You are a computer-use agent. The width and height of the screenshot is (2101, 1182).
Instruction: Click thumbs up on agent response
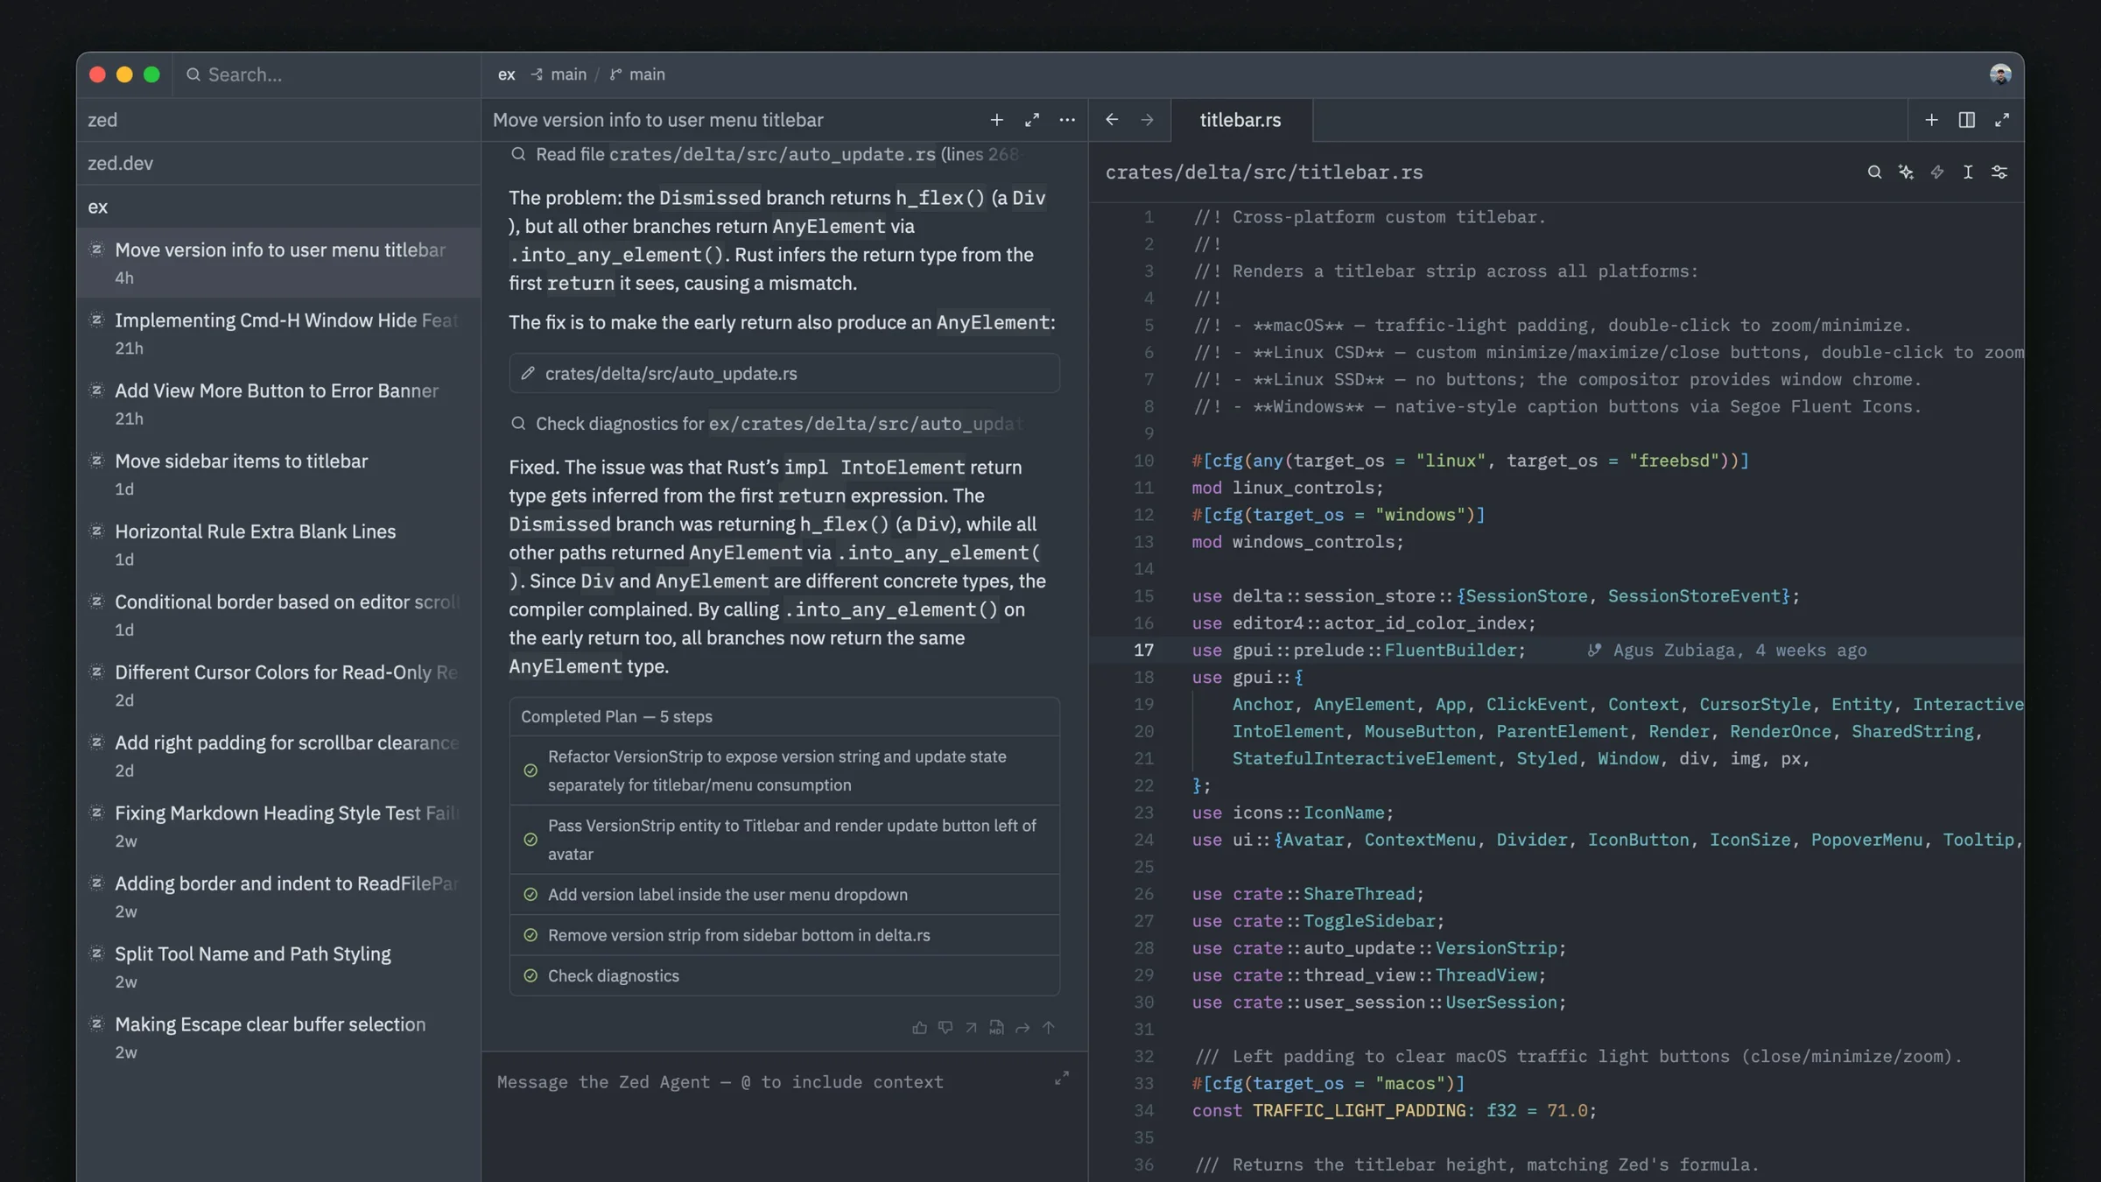point(919,1028)
